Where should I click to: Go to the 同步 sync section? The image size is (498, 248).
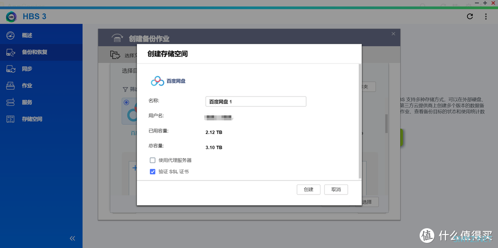tap(41, 69)
